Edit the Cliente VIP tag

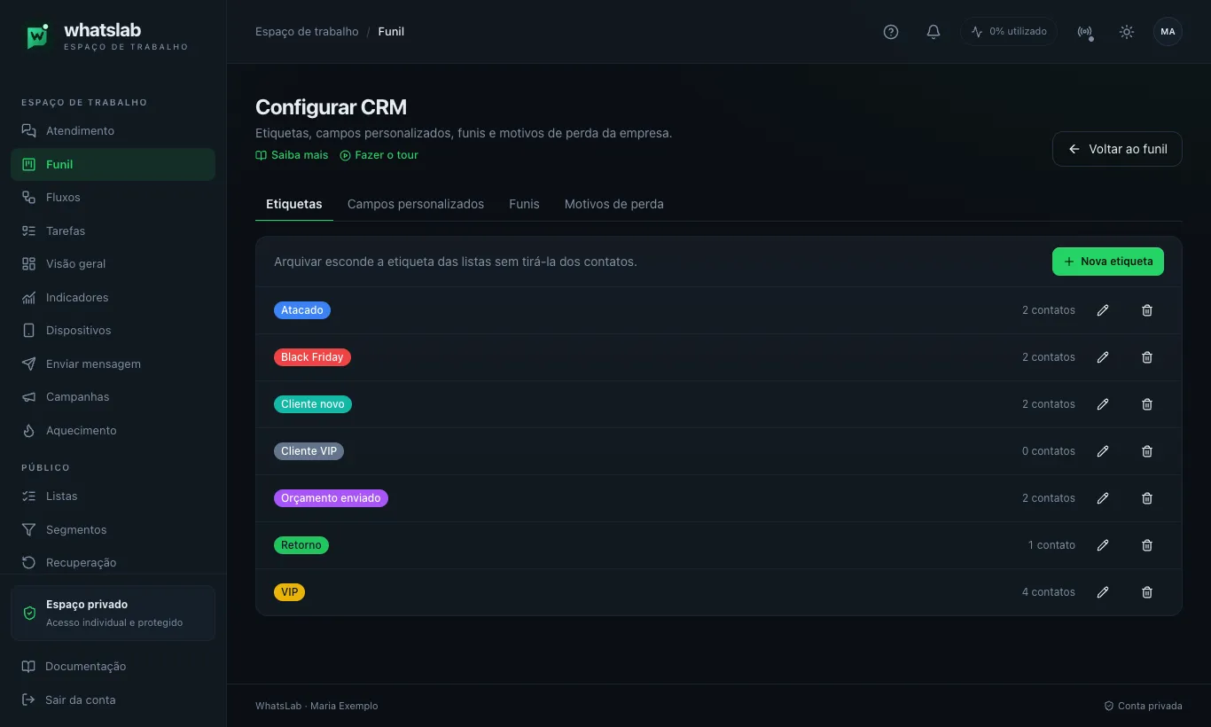pos(1103,451)
